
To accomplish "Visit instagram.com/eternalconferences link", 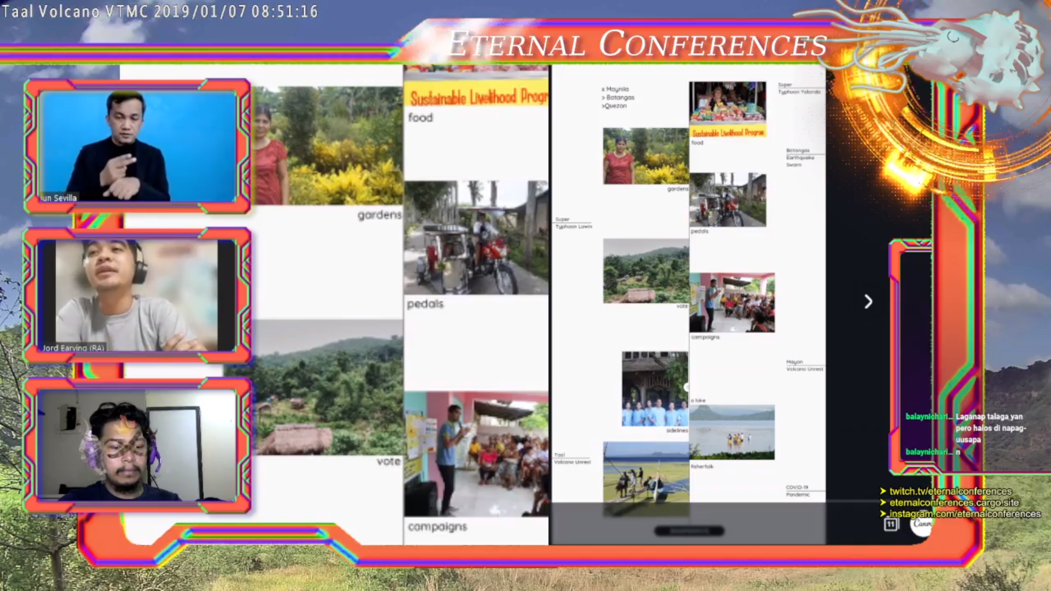I will coord(965,514).
